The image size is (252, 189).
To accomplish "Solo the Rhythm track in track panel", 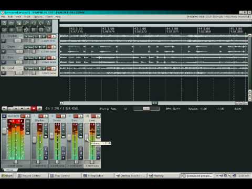I will (x=54, y=36).
